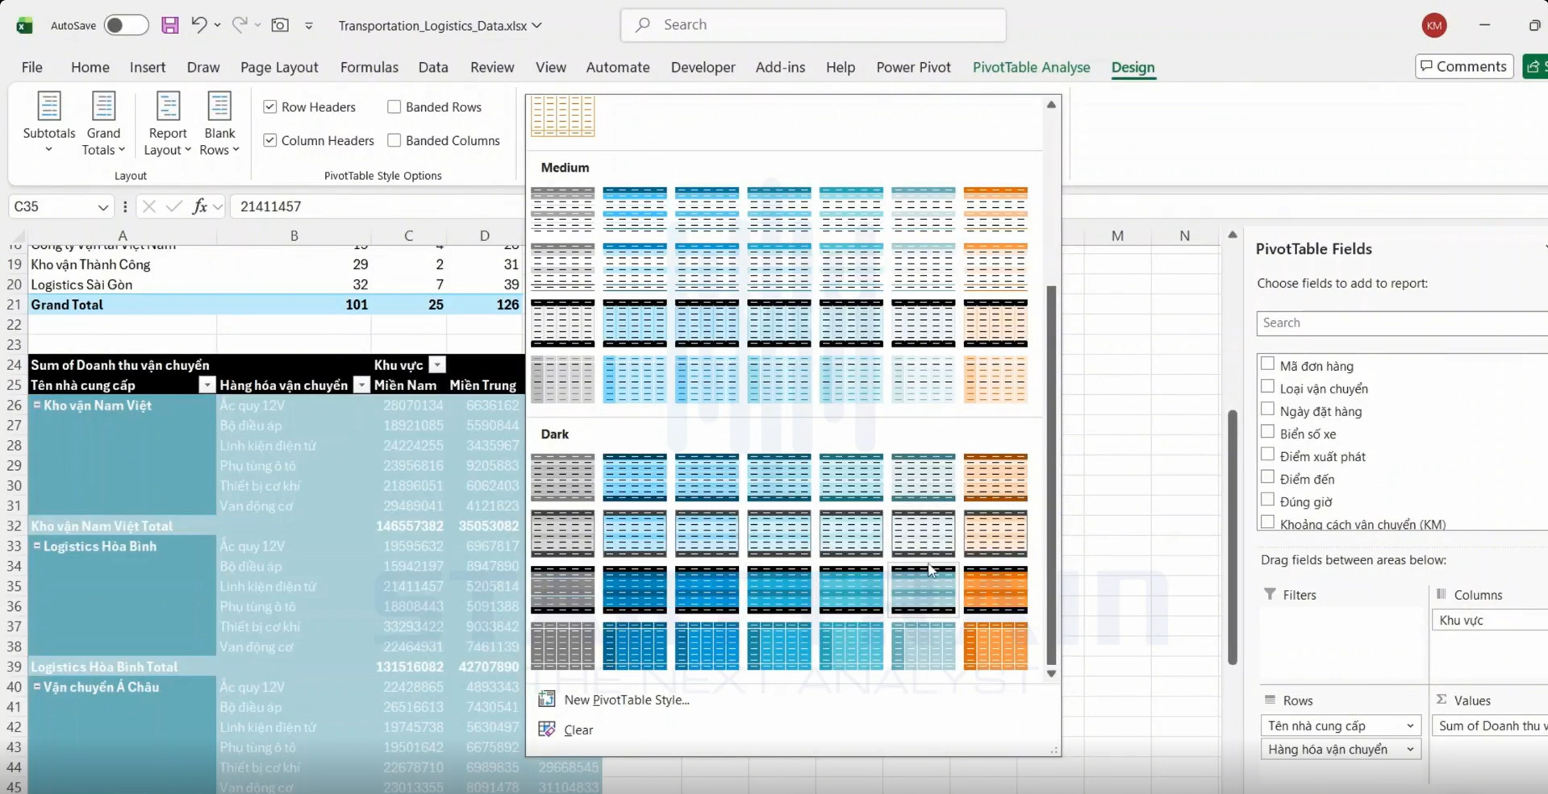This screenshot has height=794, width=1548.
Task: Open the File menu
Action: click(x=32, y=67)
